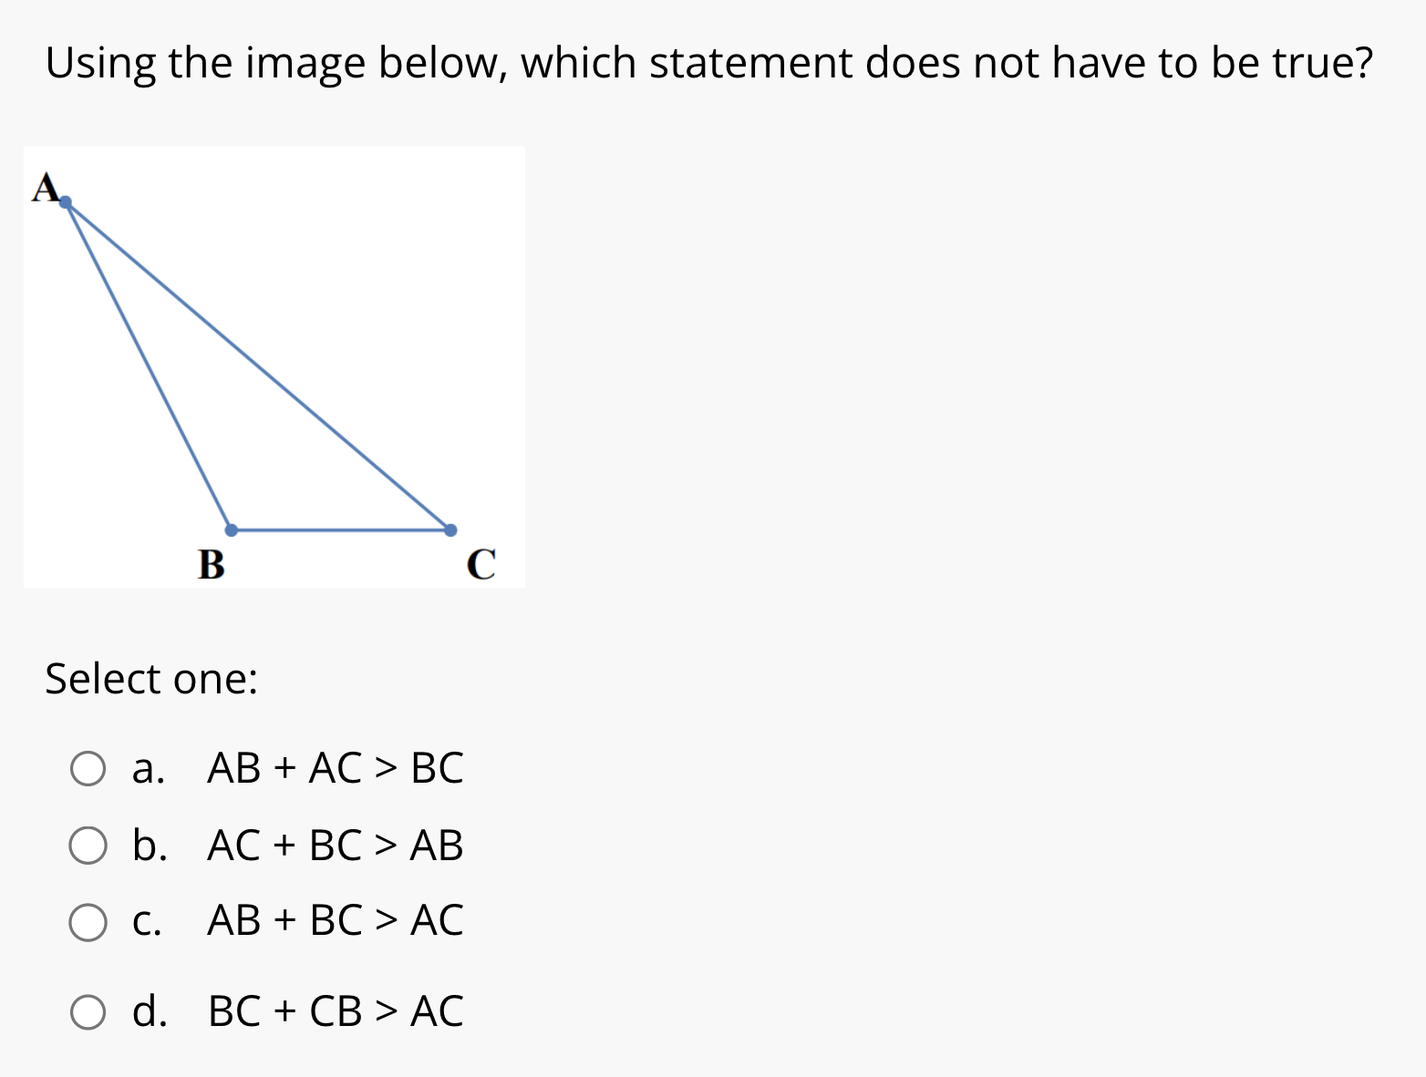Select answer AB + BC > AC
This screenshot has width=1426, height=1077.
(336, 922)
